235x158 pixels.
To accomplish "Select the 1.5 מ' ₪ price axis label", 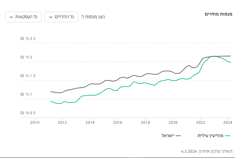I will tap(28, 76).
